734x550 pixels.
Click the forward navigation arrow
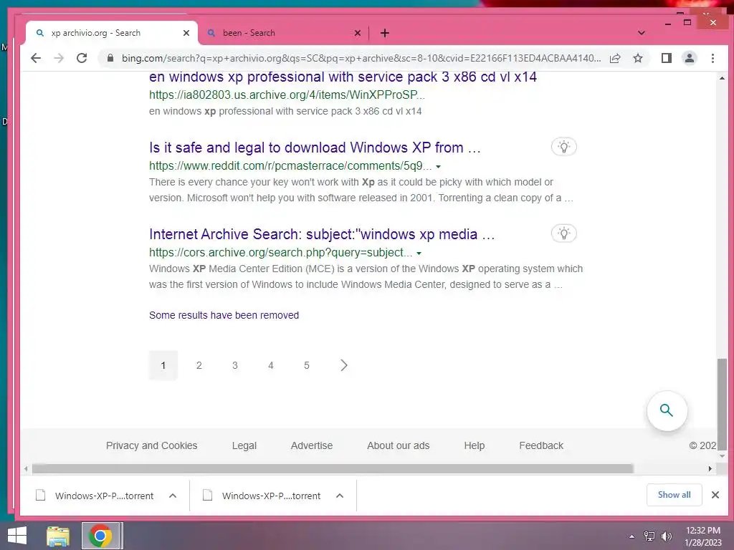[59, 58]
